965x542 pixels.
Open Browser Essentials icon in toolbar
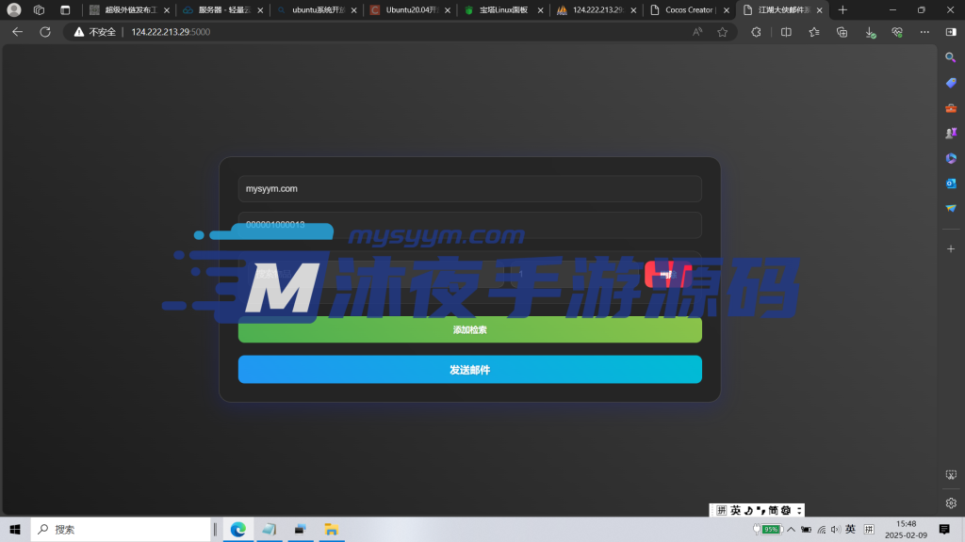[x=897, y=31]
